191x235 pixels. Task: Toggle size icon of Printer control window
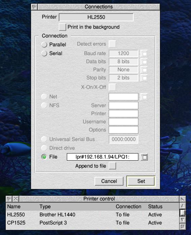pos(183,199)
